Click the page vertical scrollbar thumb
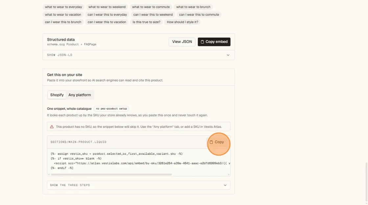The image size is (368, 205). point(367,182)
